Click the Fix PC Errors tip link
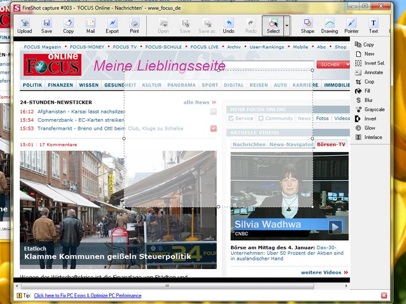 coord(87,295)
